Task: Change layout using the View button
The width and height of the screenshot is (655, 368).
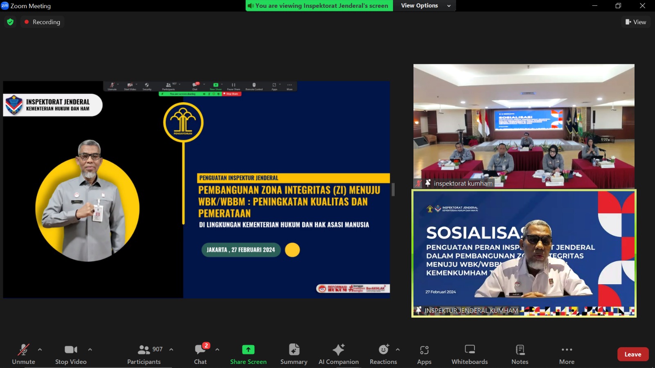Action: point(635,22)
